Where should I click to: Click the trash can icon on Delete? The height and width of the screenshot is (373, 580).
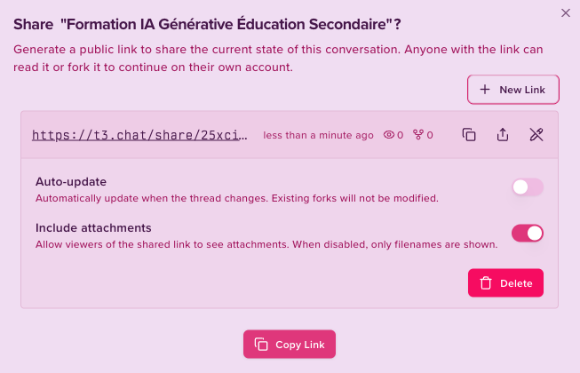click(486, 283)
